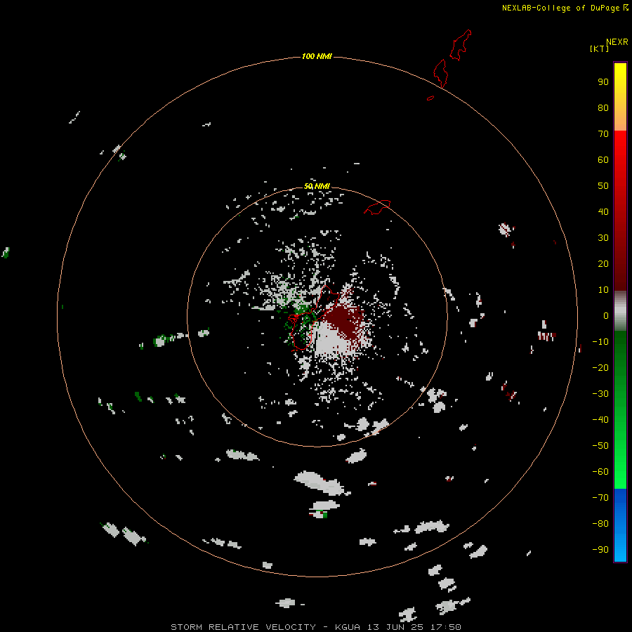The image size is (632, 632).
Task: Click the gray zero-velocity segment of the color bar
Action: (x=620, y=311)
